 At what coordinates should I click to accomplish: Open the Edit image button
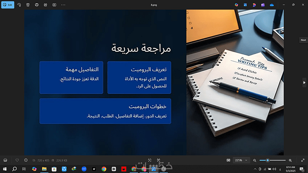[x=8, y=5]
